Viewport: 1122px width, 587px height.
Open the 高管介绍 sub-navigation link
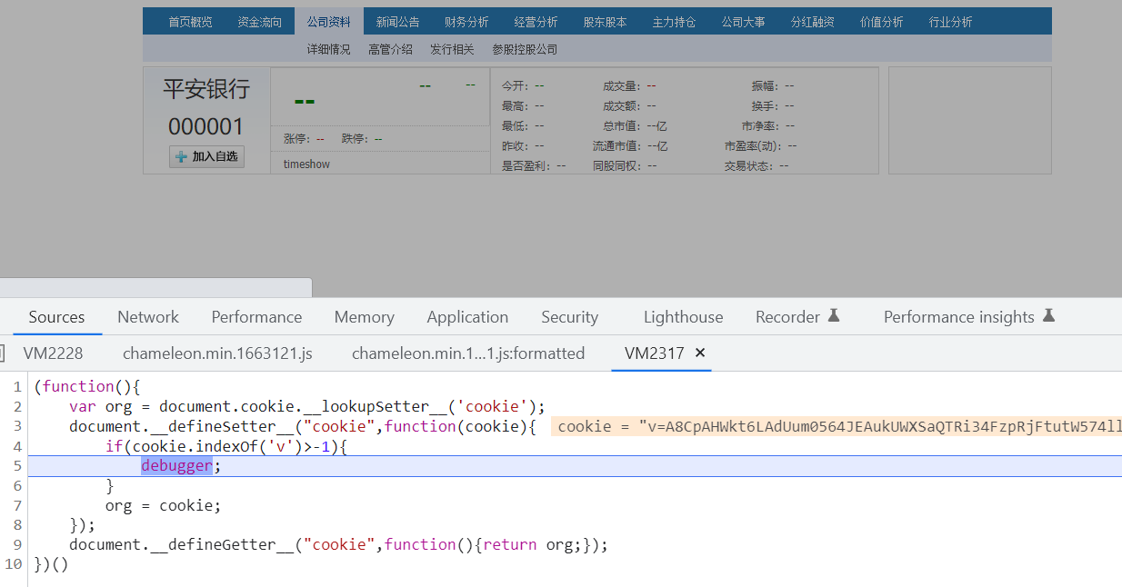tap(390, 49)
